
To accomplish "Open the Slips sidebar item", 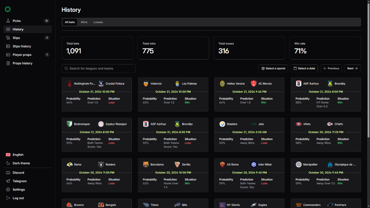I will (x=28, y=38).
